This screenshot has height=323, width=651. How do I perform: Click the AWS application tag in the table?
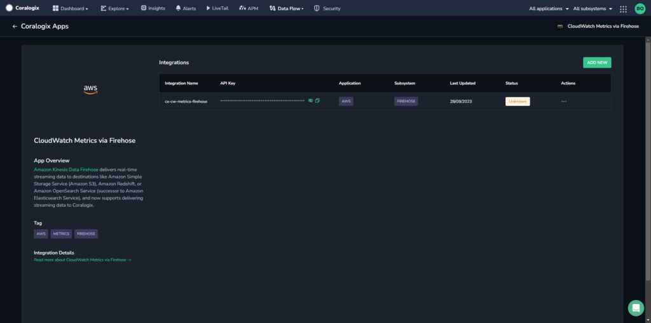[346, 101]
